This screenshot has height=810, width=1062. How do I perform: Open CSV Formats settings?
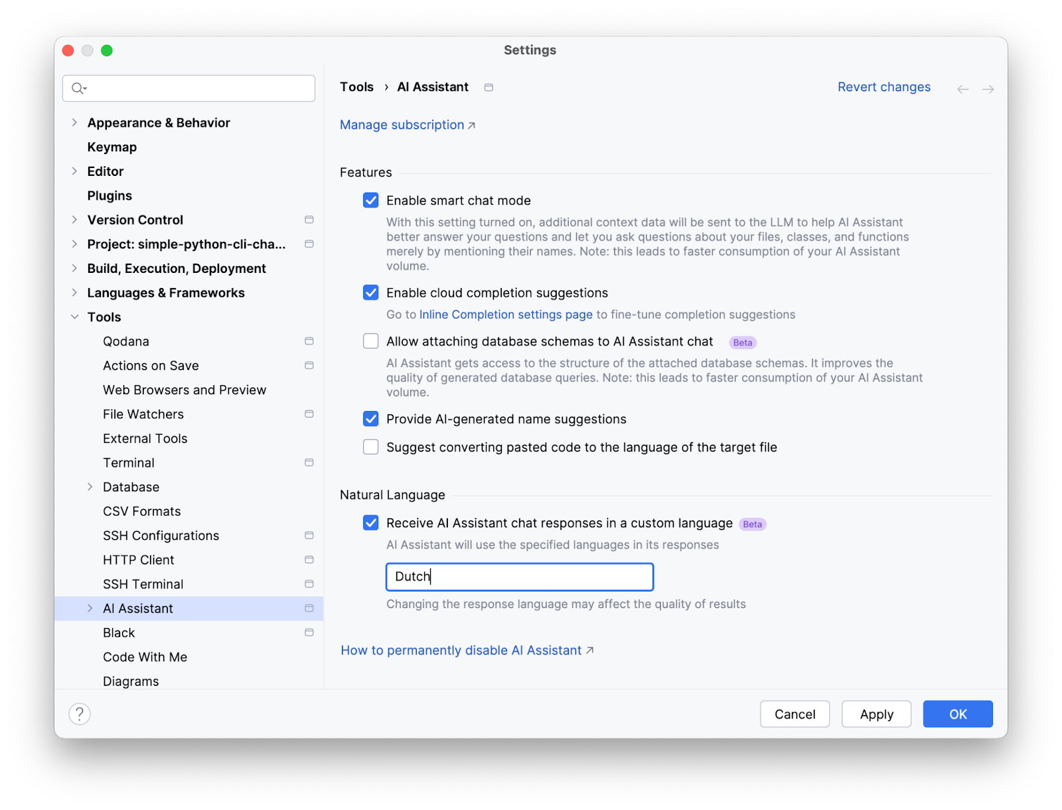[142, 512]
